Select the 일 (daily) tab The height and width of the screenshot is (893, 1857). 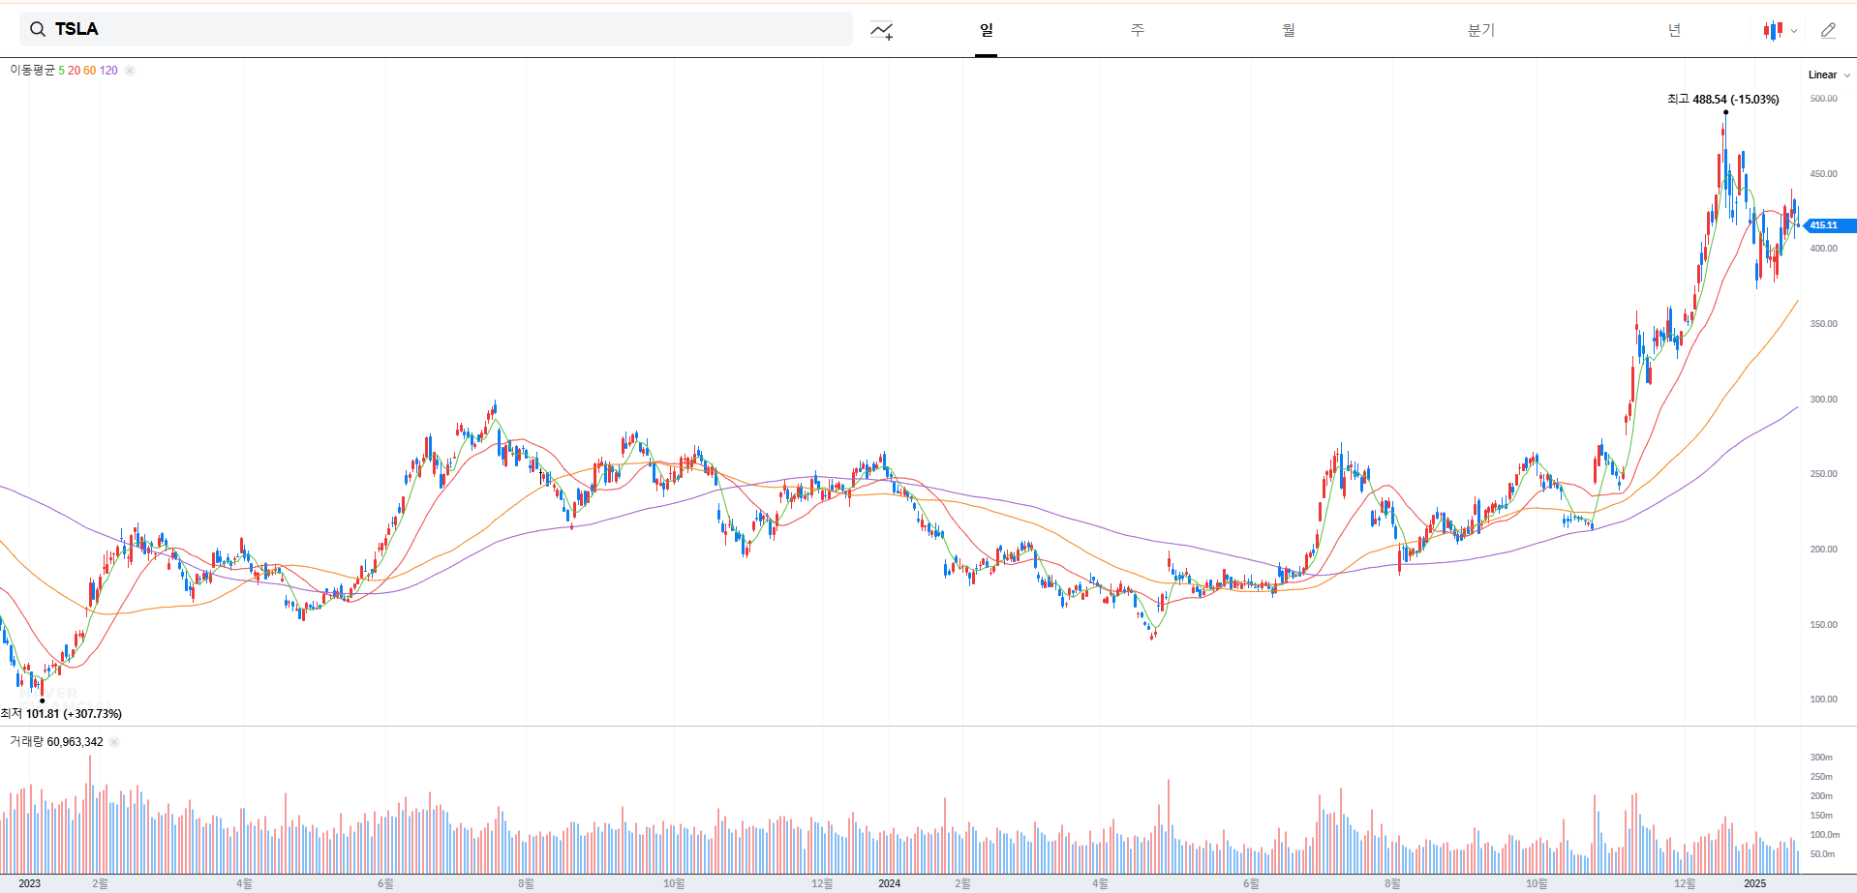[986, 30]
